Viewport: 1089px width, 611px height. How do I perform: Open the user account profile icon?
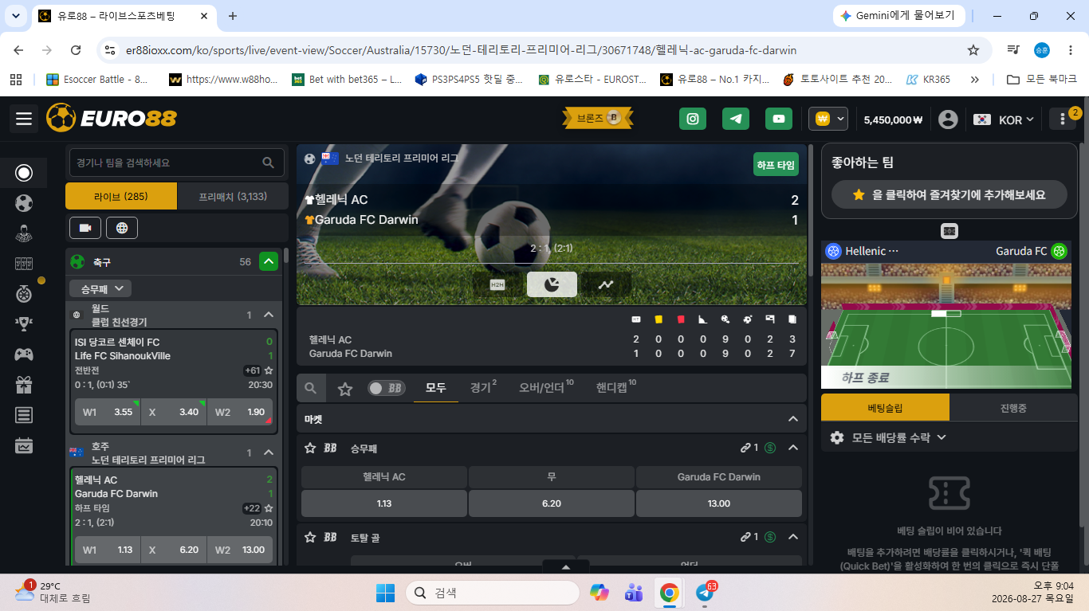coord(948,119)
